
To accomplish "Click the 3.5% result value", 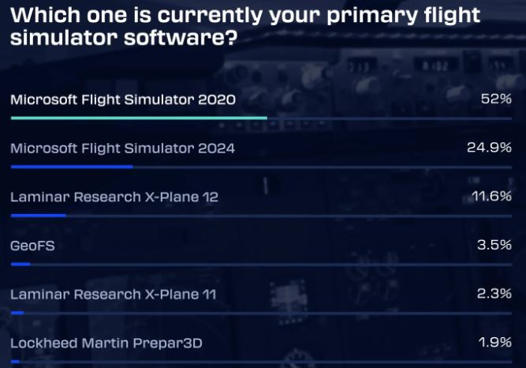I will (x=494, y=245).
